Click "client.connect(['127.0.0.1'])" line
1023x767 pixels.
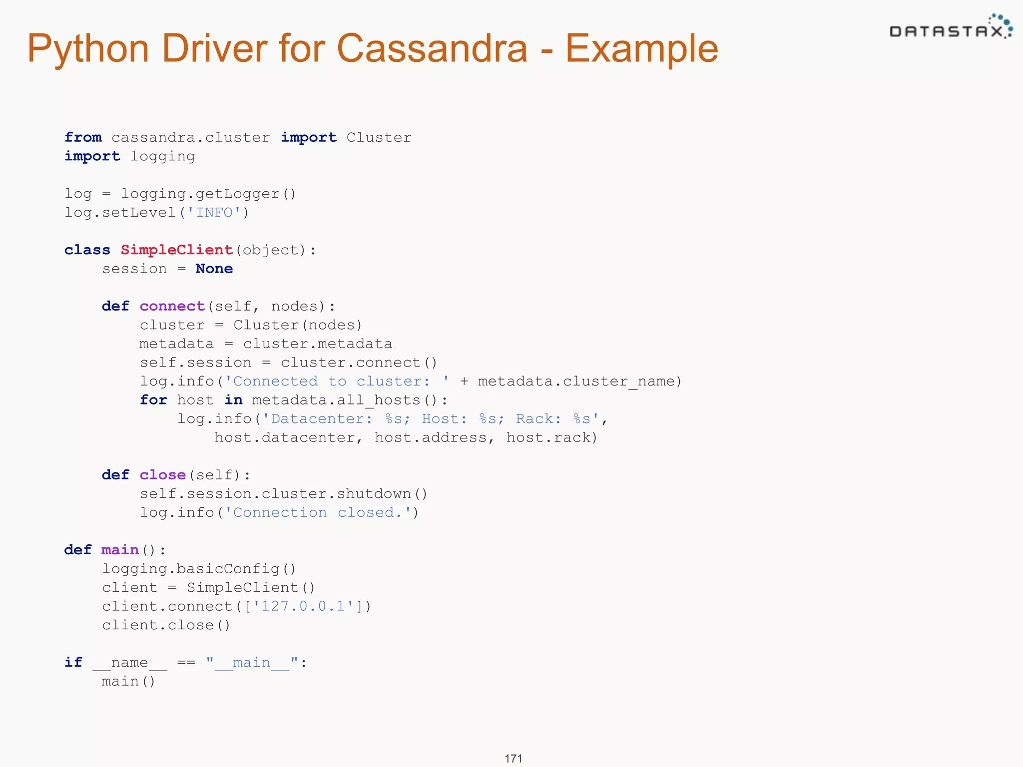pyautogui.click(x=237, y=606)
